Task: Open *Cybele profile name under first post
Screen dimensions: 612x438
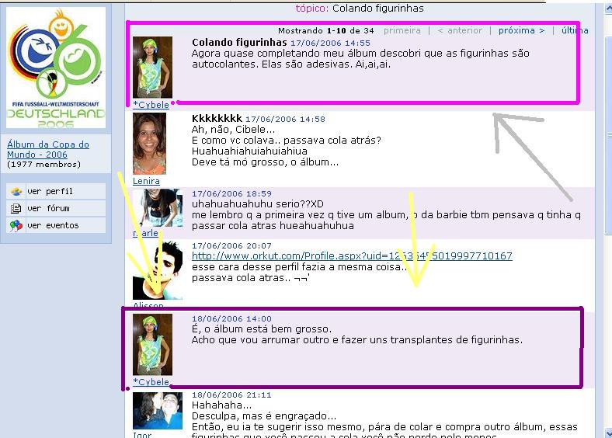Action: (x=151, y=105)
